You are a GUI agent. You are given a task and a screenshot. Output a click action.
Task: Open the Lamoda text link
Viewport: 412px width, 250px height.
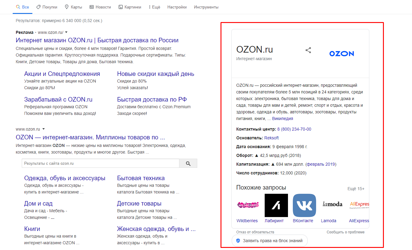coord(329,221)
